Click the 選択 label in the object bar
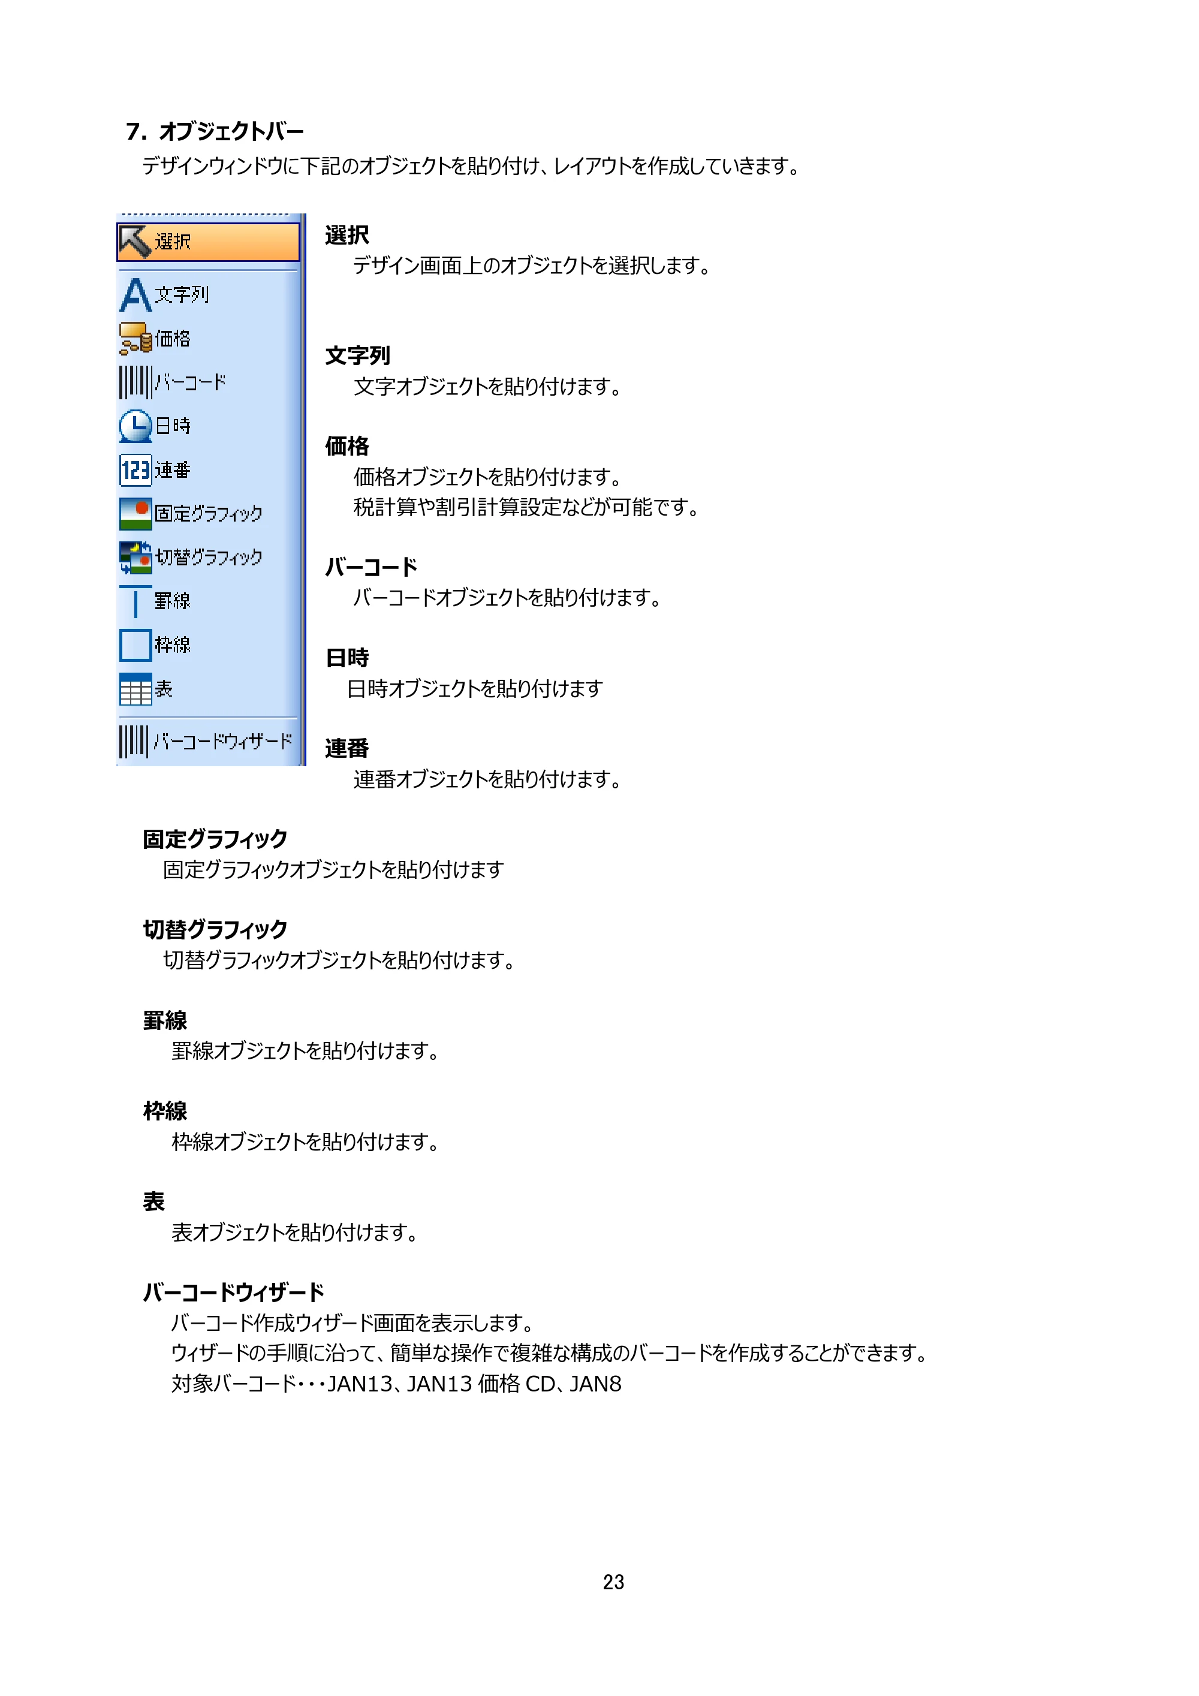1199x1696 pixels. [173, 242]
